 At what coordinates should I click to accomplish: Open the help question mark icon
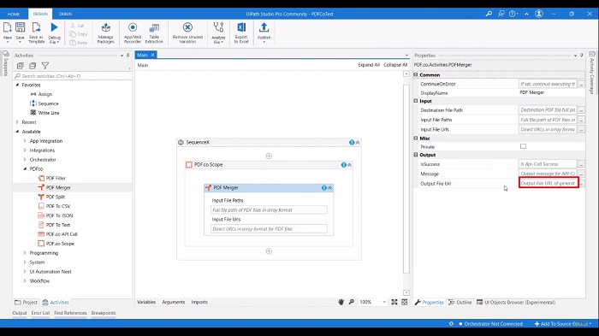[512, 14]
